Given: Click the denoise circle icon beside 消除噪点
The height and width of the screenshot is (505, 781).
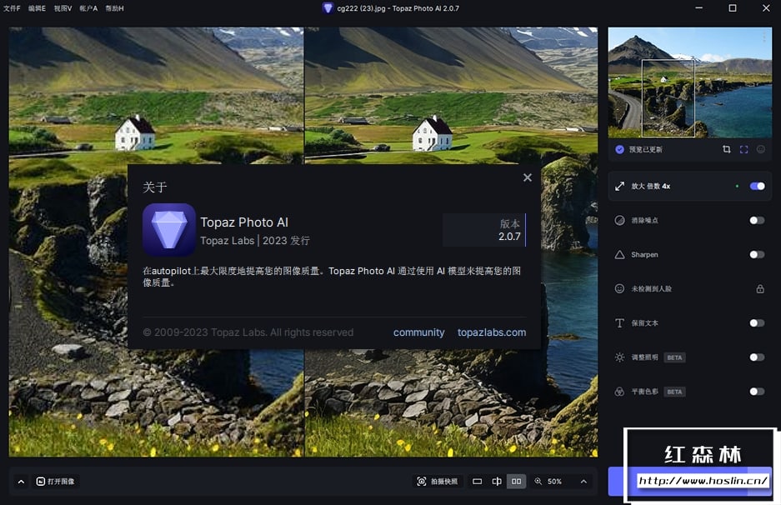Looking at the screenshot, I should pos(619,220).
